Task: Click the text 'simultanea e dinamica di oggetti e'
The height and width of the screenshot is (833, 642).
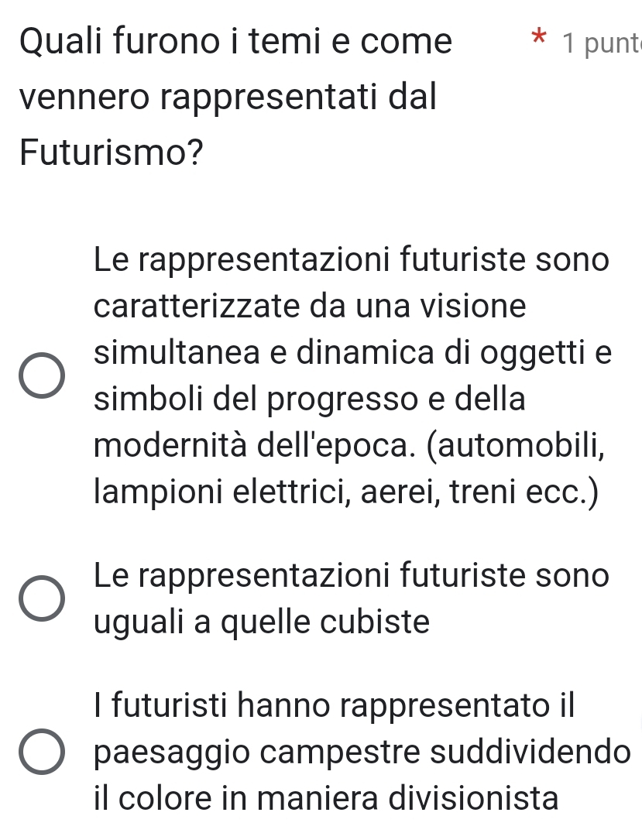Action: [353, 352]
